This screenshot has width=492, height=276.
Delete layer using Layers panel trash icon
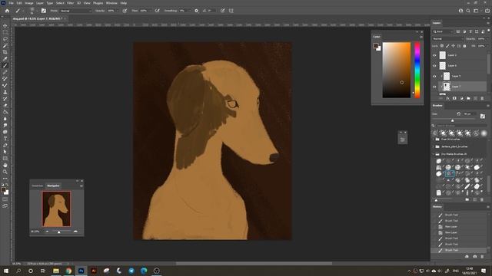482,99
